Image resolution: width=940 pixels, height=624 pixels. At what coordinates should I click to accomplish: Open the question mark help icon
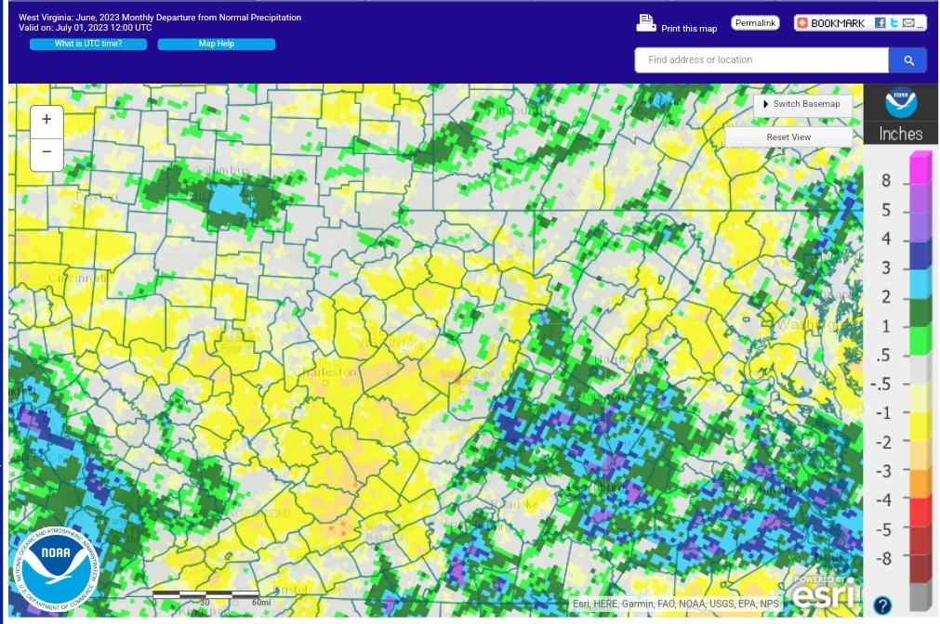881,604
